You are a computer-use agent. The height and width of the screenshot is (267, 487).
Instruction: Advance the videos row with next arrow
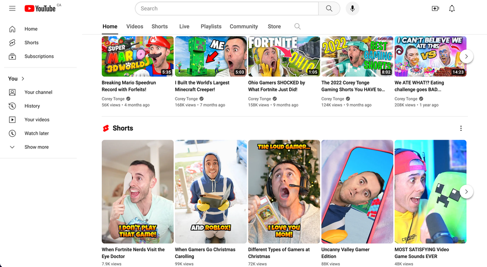(466, 57)
